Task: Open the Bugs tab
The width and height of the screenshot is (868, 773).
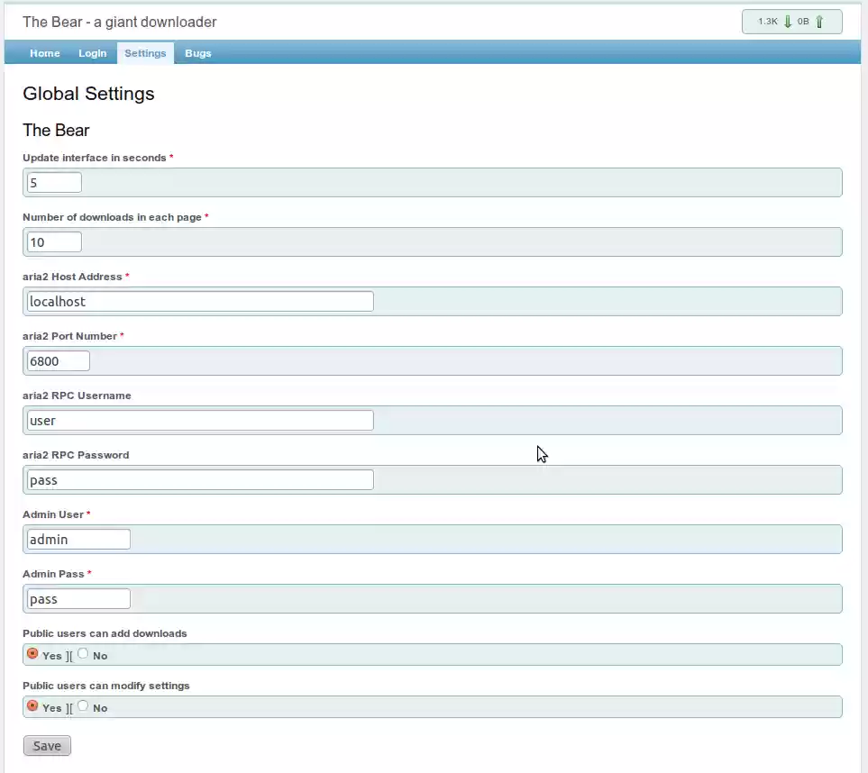Action: (x=197, y=53)
